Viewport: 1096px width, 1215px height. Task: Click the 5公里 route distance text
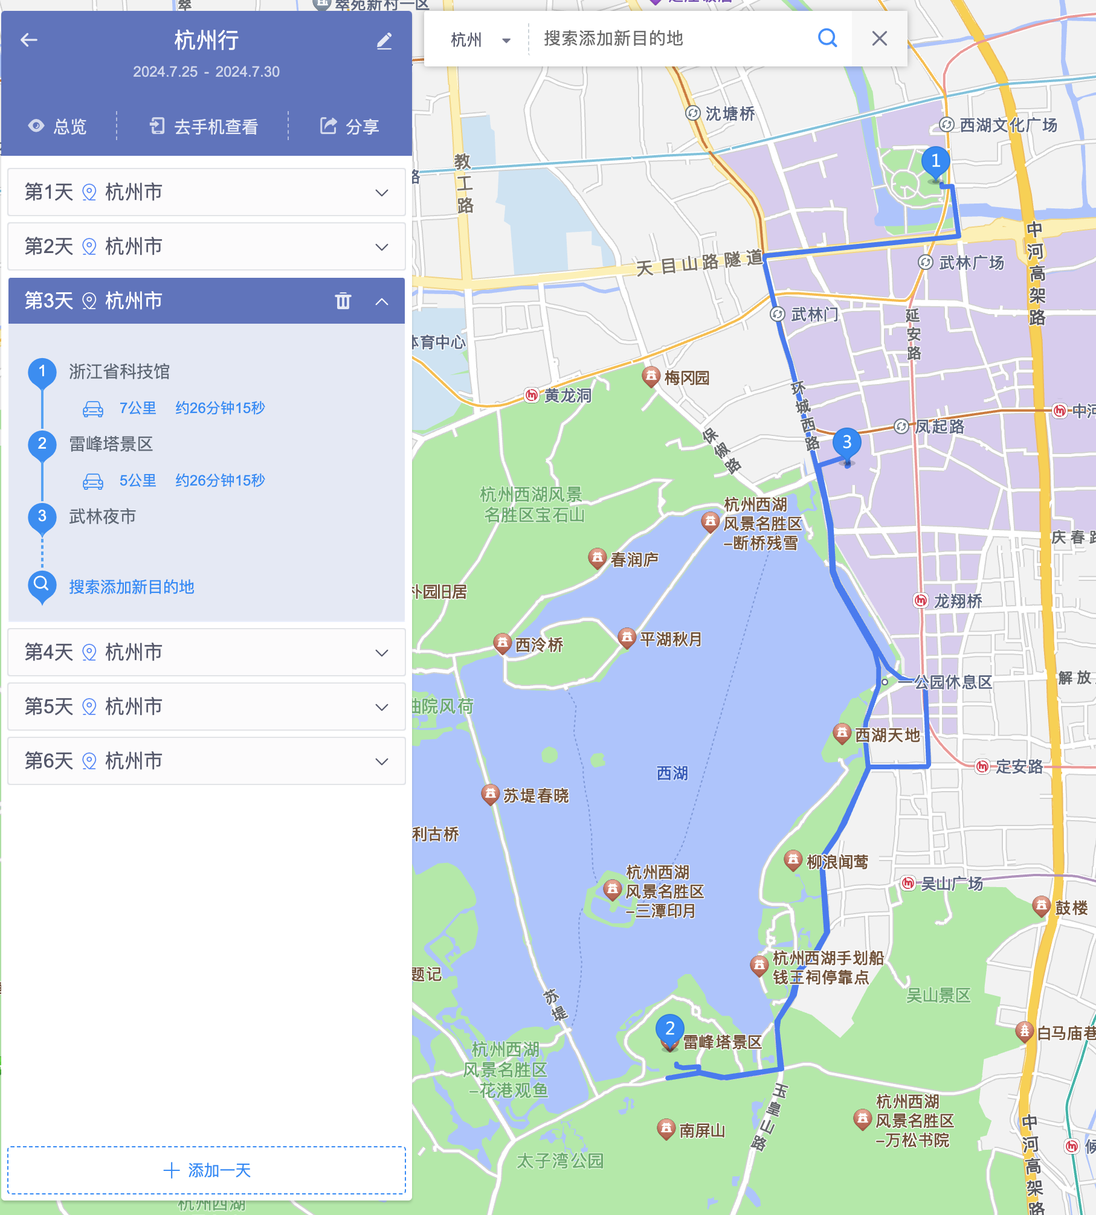pyautogui.click(x=138, y=481)
